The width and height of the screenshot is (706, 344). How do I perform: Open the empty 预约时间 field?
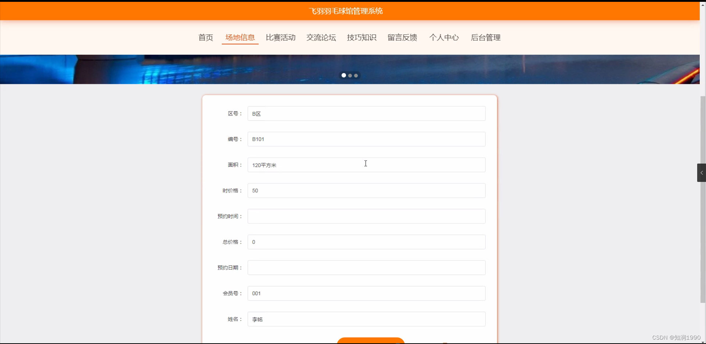click(366, 216)
